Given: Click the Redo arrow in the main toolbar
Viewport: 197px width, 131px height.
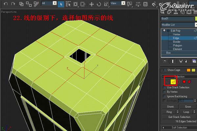Looking at the screenshot, I should (13, 4).
